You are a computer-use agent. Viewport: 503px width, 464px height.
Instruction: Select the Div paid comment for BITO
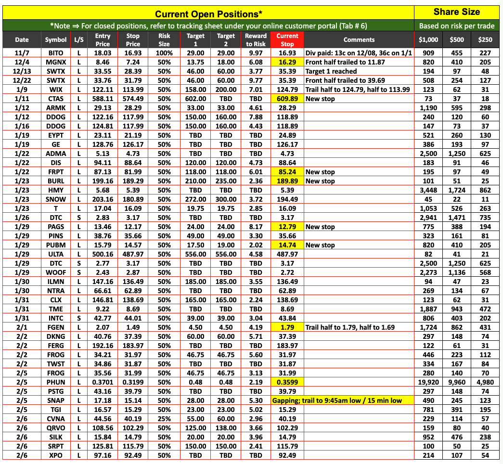click(359, 53)
